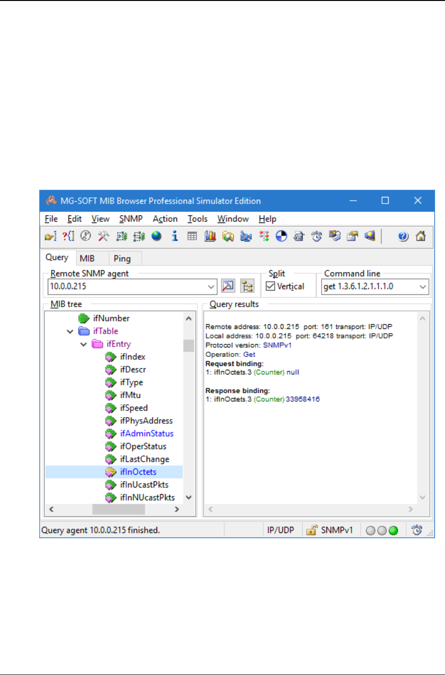Click the MIB tree vertical scrollbar thumb
This screenshot has height=675, width=445.
tap(189, 346)
